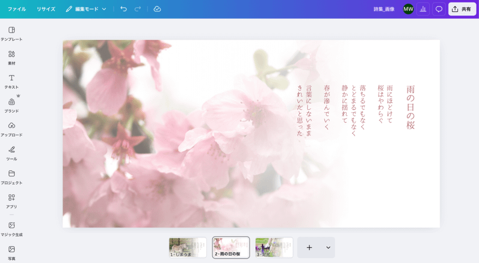The image size is (479, 263).
Task: Select the poem line 言葉にしないまま
Action: pyautogui.click(x=309, y=110)
